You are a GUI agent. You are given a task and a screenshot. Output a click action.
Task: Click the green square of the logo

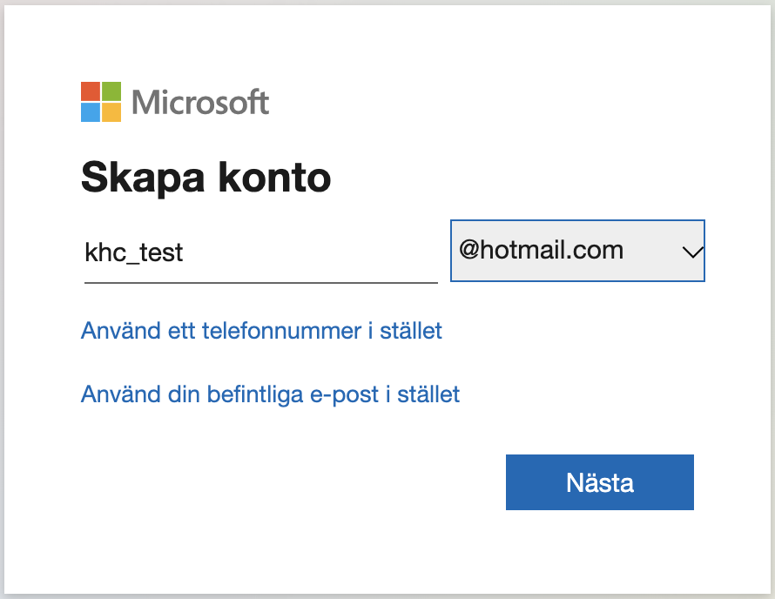click(111, 91)
